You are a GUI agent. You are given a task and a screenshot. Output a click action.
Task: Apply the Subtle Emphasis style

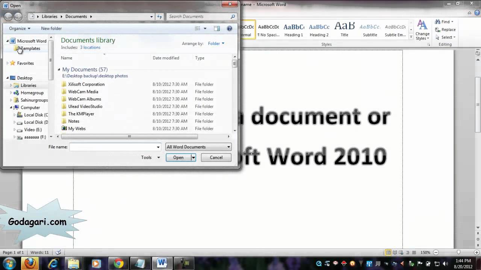[x=395, y=30]
